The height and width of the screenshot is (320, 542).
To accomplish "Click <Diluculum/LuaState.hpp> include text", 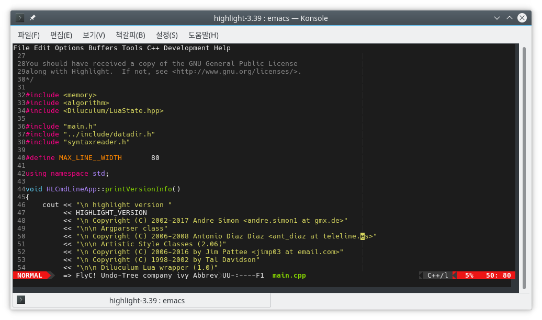I will point(114,111).
